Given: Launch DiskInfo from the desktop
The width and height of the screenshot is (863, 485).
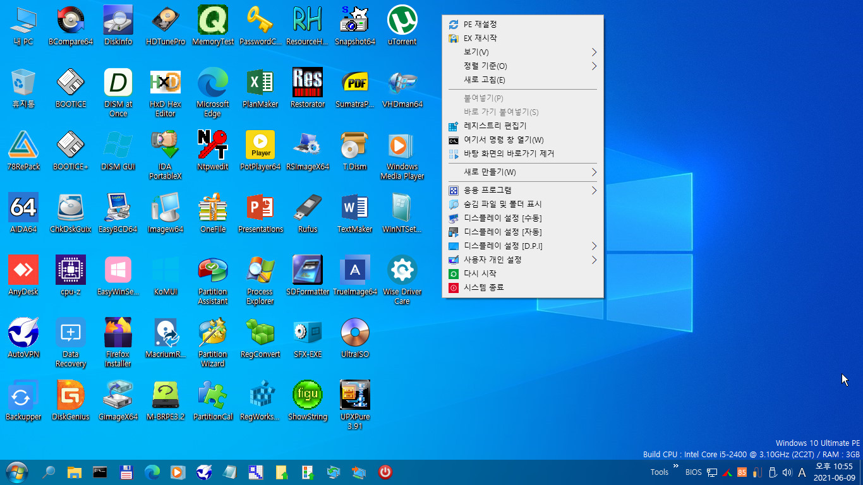Looking at the screenshot, I should (118, 26).
